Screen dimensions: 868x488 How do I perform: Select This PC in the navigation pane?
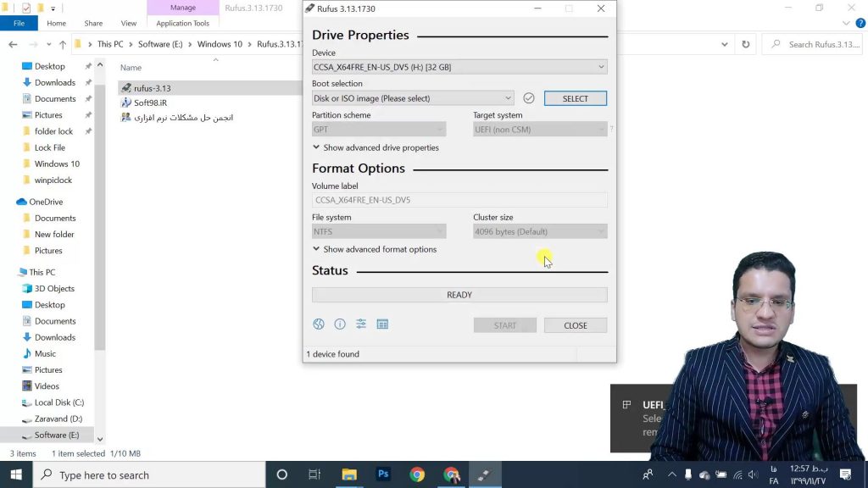coord(42,272)
